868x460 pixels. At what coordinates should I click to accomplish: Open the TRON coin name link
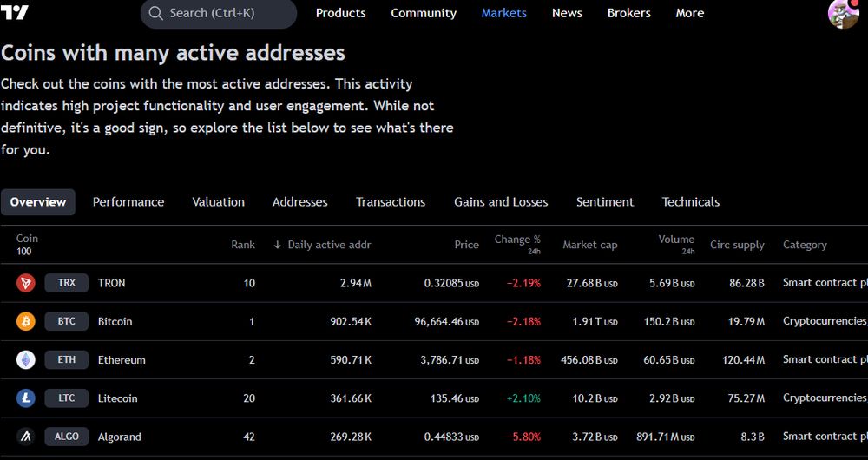112,283
